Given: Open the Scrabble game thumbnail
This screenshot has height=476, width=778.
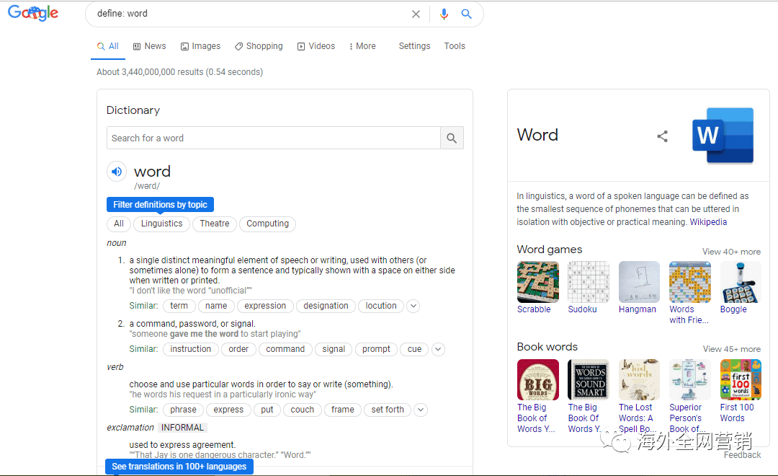Looking at the screenshot, I should pyautogui.click(x=537, y=282).
